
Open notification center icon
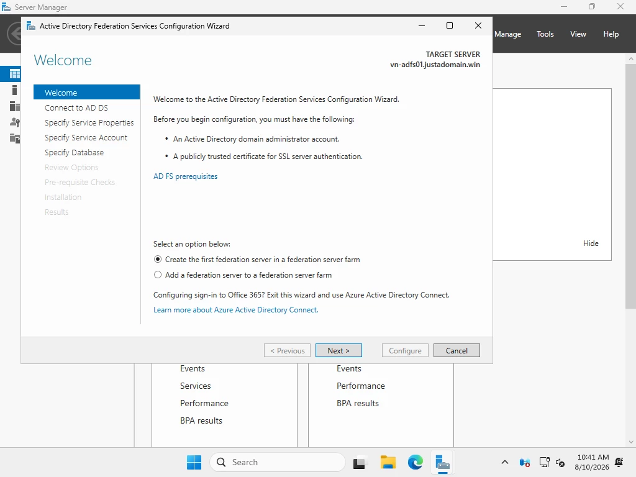[x=619, y=462]
